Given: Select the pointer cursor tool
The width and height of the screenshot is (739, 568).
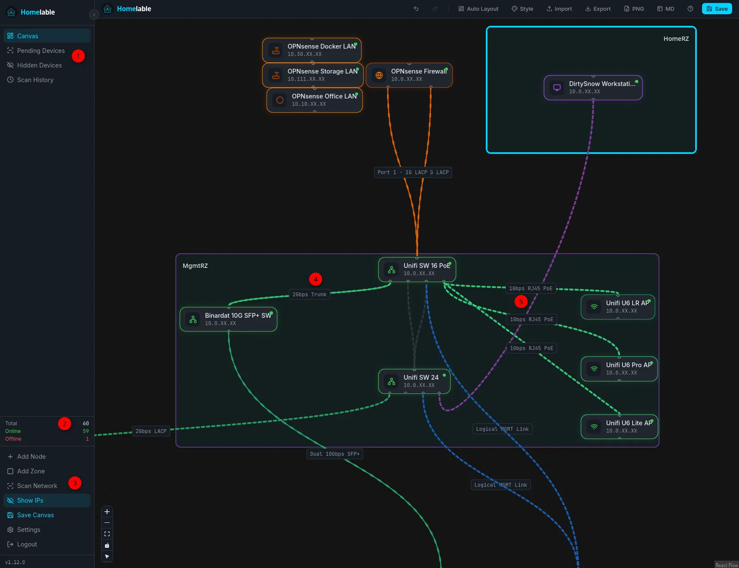Looking at the screenshot, I should [x=107, y=556].
